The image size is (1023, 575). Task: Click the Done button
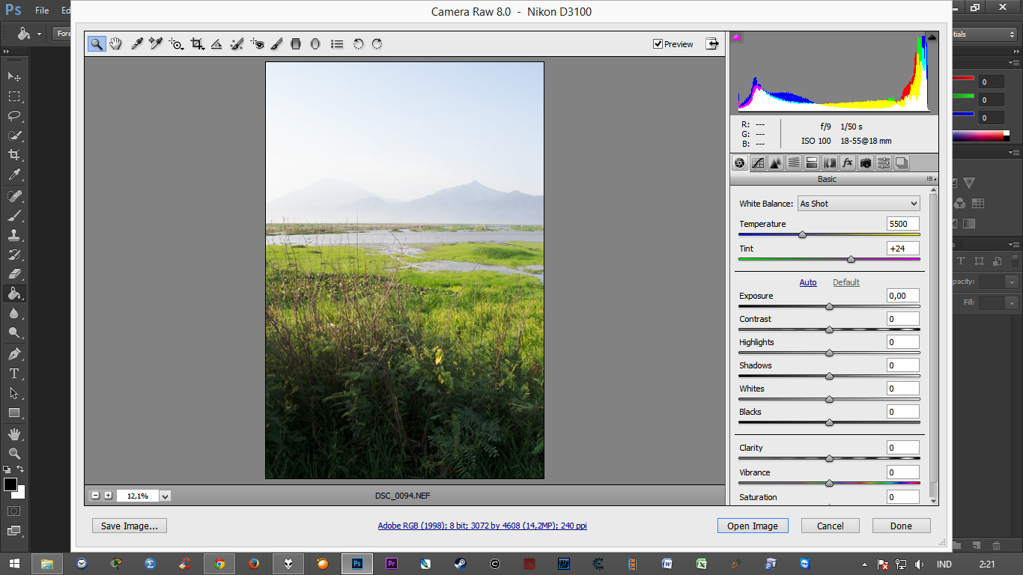coord(901,526)
